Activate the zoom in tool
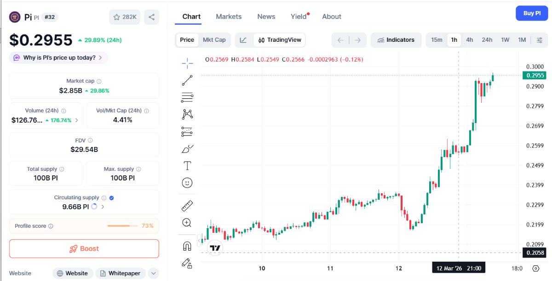This screenshot has height=281, width=552. (187, 223)
